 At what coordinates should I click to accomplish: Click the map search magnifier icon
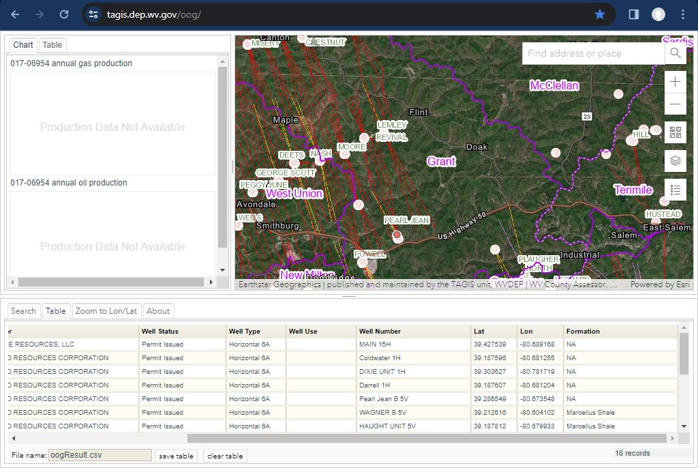675,53
